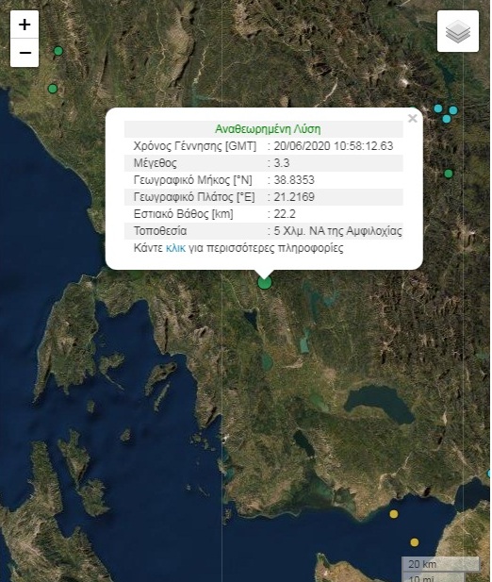This screenshot has width=492, height=582.
Task: Select the upper yellow marker in the gulf
Action: click(x=394, y=514)
